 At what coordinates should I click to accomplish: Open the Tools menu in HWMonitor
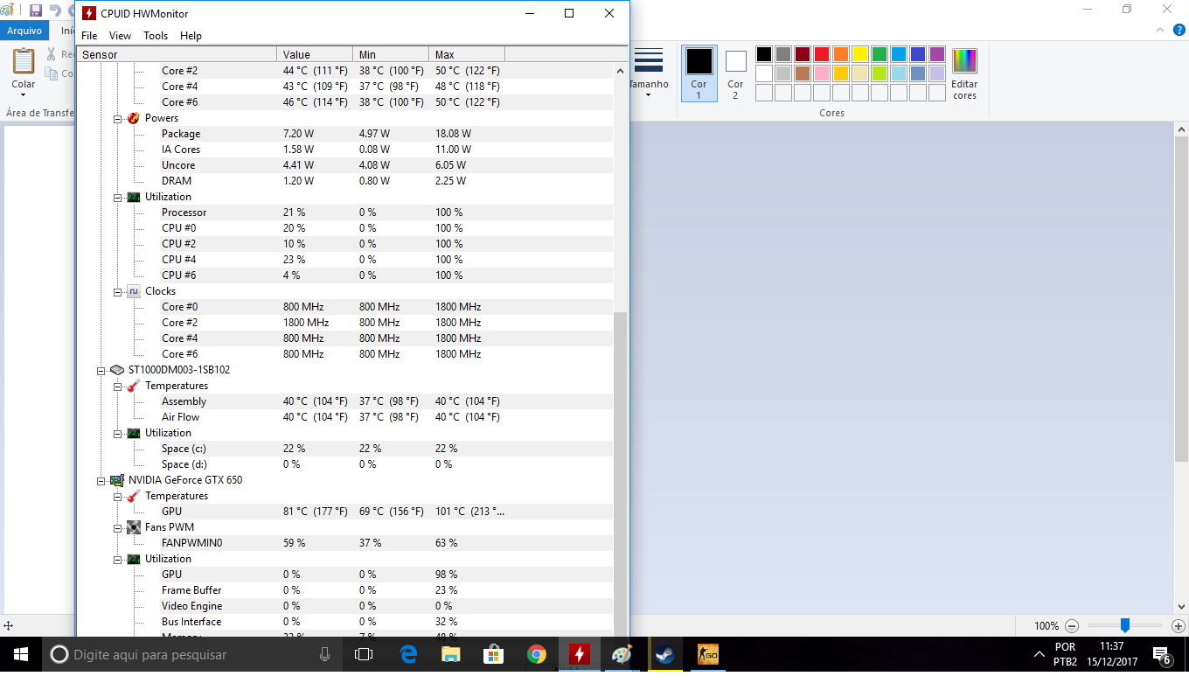click(x=156, y=36)
